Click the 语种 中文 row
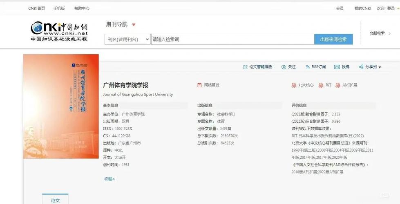 pos(113,150)
